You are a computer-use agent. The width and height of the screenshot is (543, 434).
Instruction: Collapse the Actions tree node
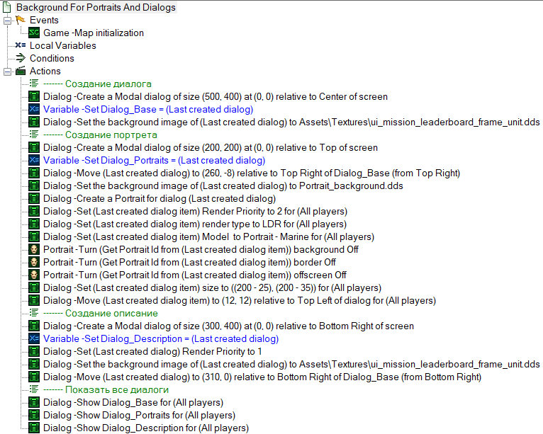point(7,72)
